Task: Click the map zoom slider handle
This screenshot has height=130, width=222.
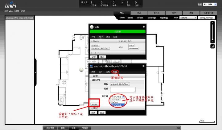Action: coord(212,39)
